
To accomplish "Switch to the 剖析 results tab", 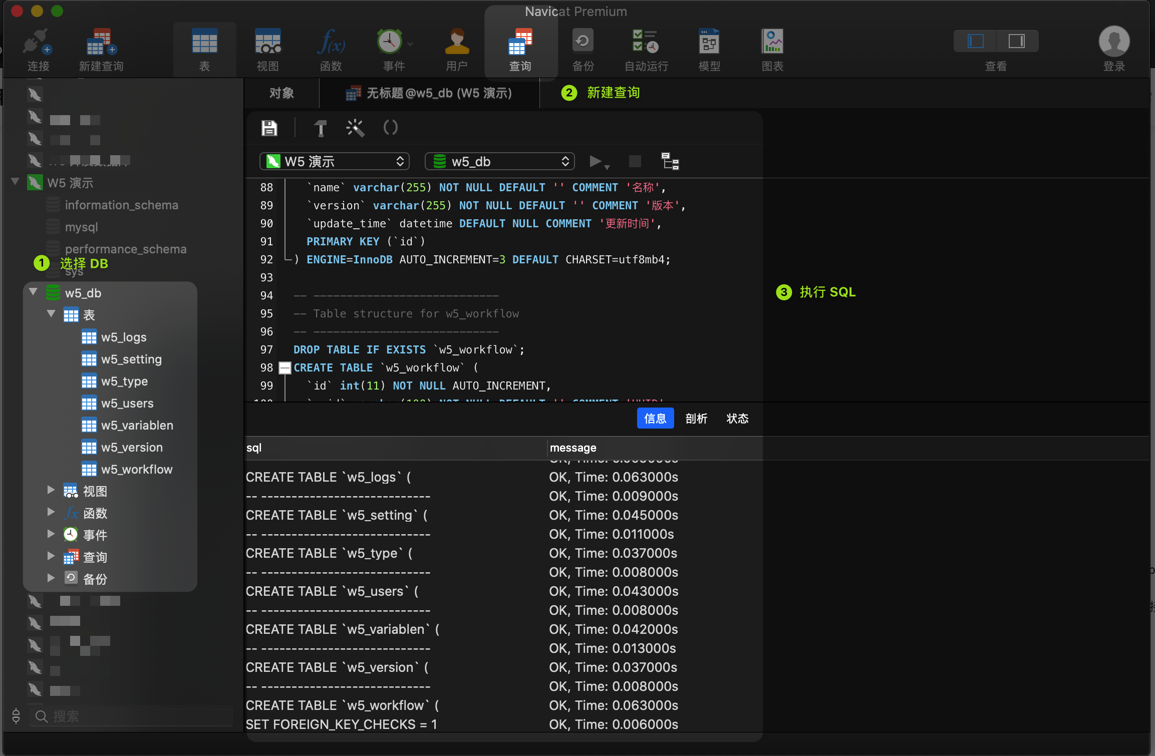I will [696, 418].
